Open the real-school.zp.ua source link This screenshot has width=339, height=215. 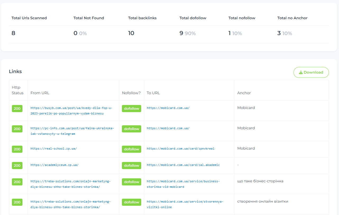tap(53, 148)
